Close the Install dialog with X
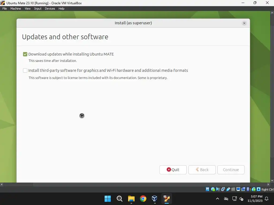 [244, 23]
